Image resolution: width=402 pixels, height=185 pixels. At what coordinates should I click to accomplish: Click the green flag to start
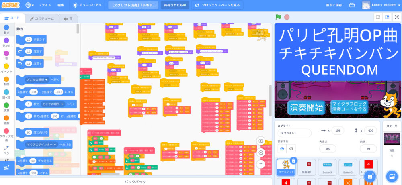point(279,17)
